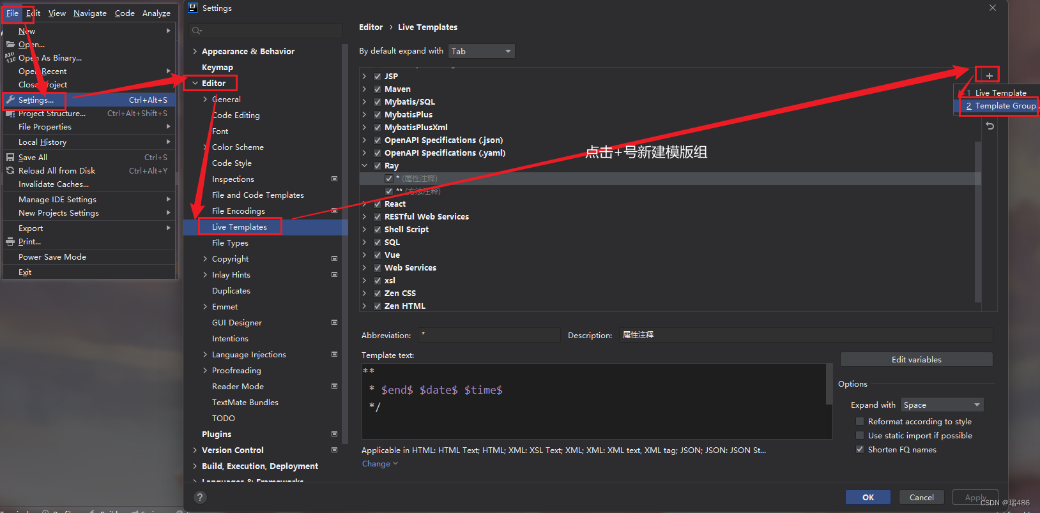Select RESTful Web Services template group
Screen dimensions: 1040x513
[x=427, y=216]
